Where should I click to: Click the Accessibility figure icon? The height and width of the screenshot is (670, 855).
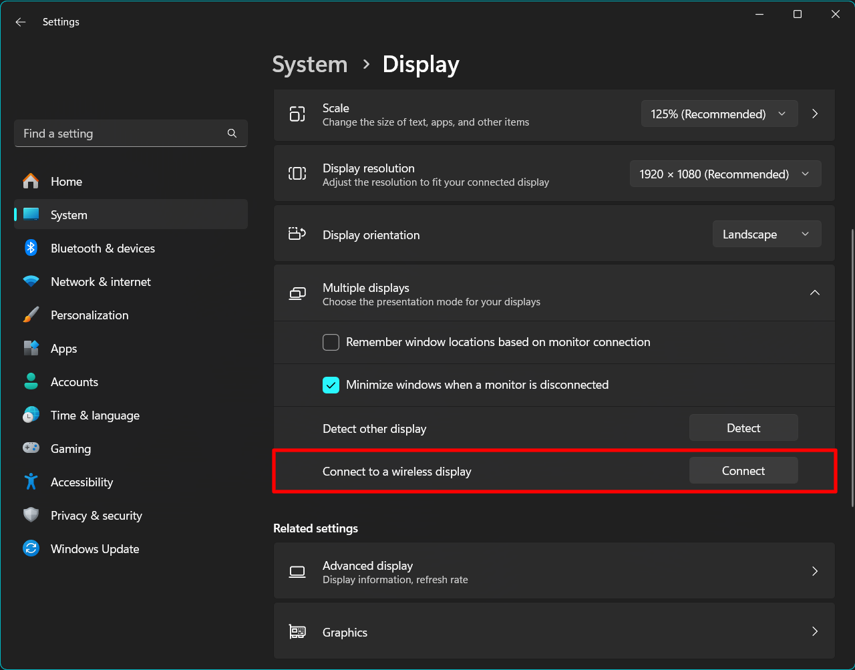point(31,482)
